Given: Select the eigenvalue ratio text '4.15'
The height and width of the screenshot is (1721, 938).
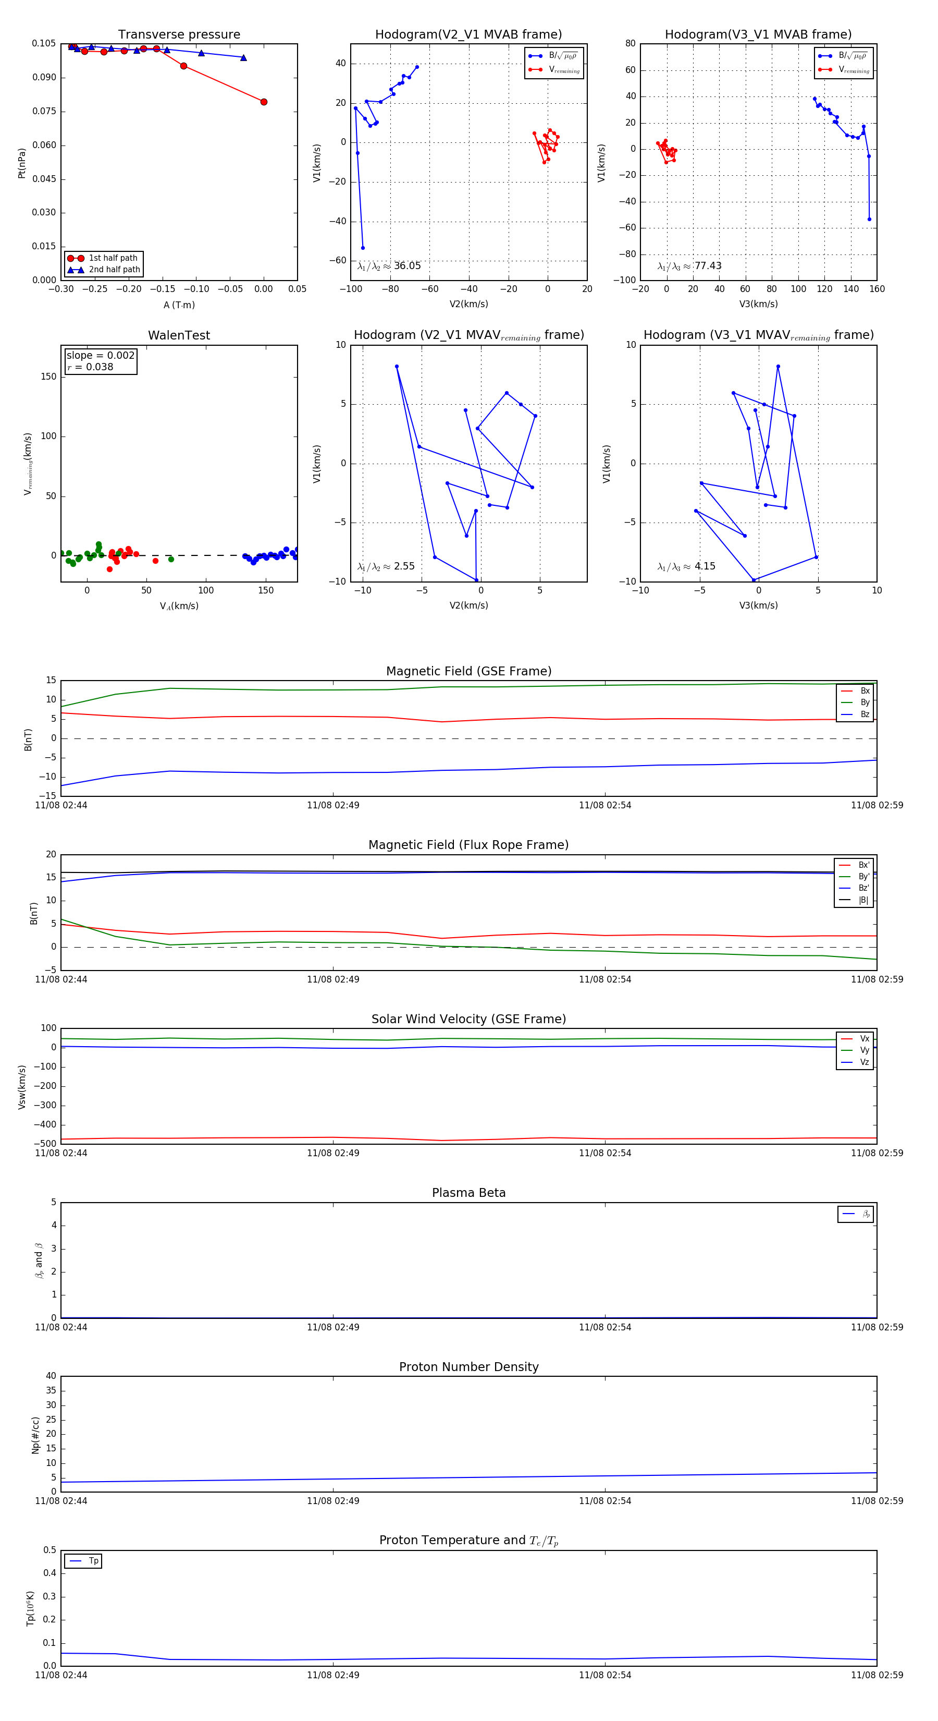Looking at the screenshot, I should [x=705, y=566].
